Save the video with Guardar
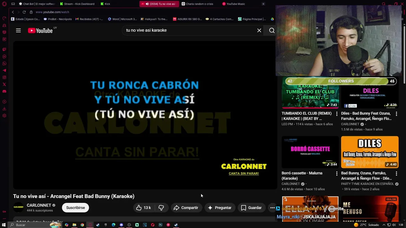 pos(252,208)
